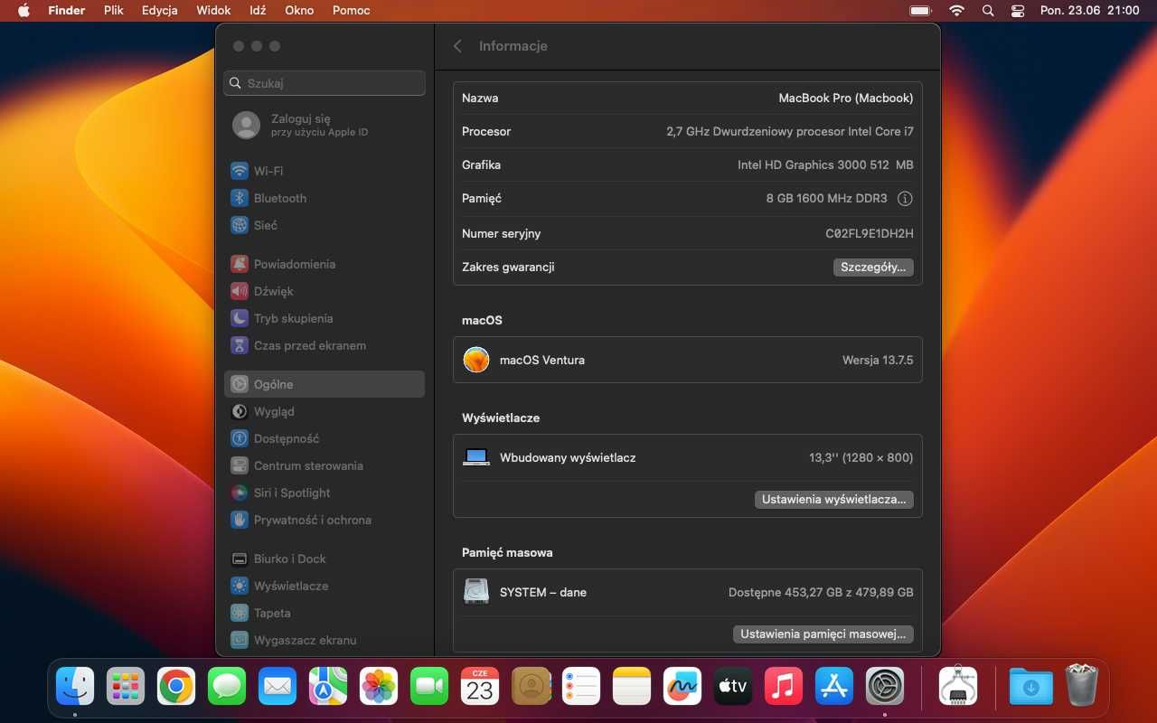The height and width of the screenshot is (723, 1157).
Task: Open Ustawienia wyświetlacza… button
Action: tap(834, 500)
